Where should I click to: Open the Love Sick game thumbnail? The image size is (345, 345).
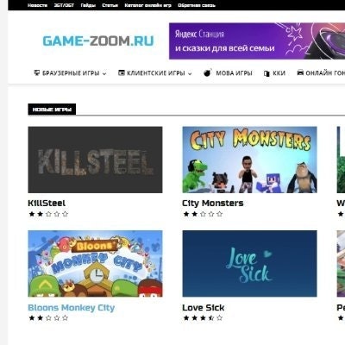coord(249,263)
